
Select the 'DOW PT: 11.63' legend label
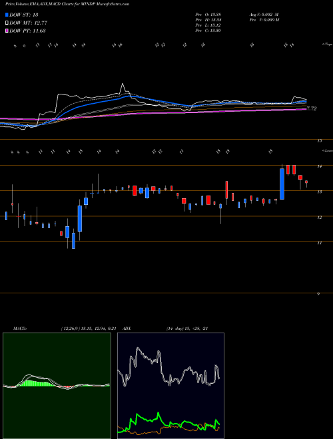pos(27,31)
